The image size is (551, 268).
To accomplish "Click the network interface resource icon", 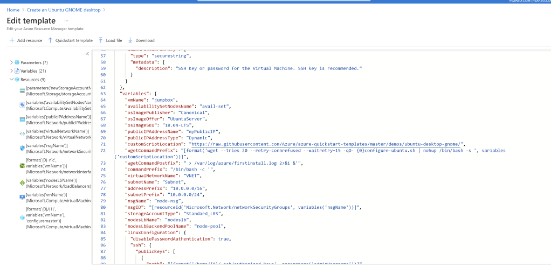I will 22,165.
